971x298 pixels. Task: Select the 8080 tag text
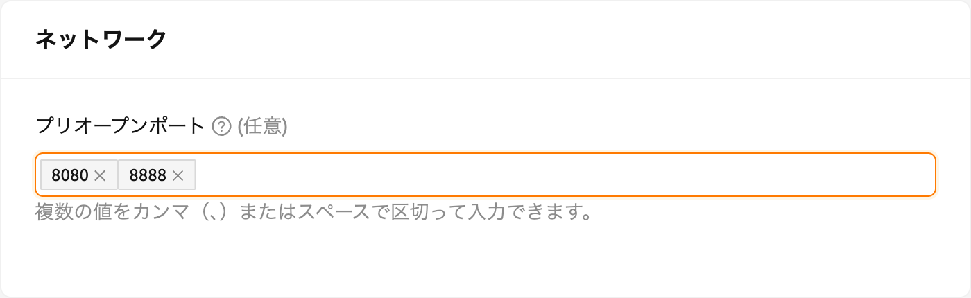click(x=70, y=176)
